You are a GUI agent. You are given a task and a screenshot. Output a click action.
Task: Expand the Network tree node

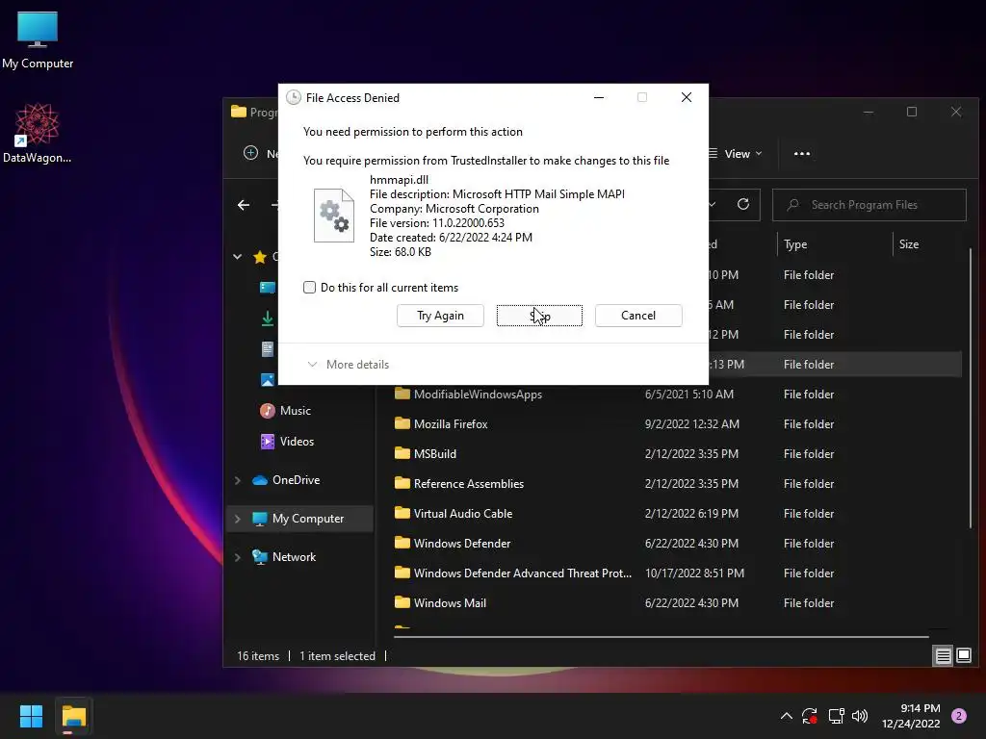click(238, 557)
